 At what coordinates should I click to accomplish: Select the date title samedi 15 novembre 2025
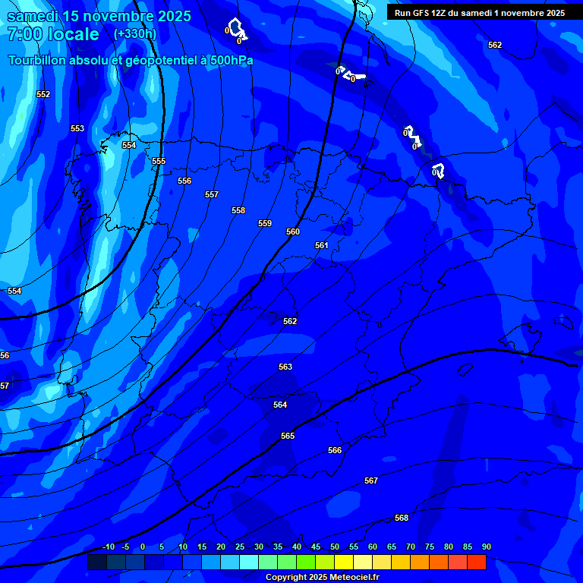pyautogui.click(x=99, y=16)
